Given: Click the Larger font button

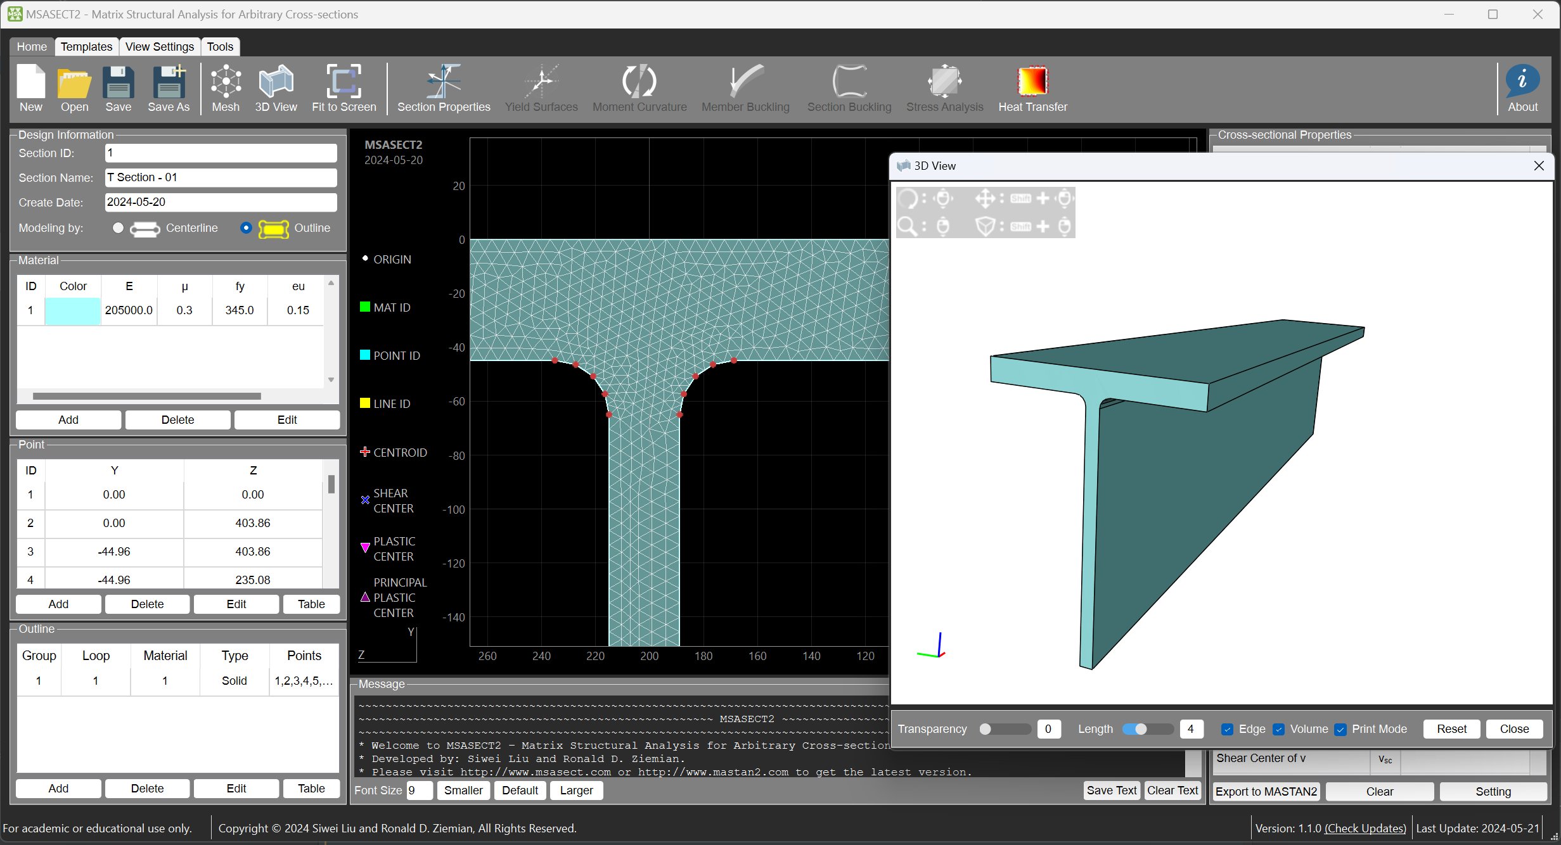Looking at the screenshot, I should tap(576, 791).
